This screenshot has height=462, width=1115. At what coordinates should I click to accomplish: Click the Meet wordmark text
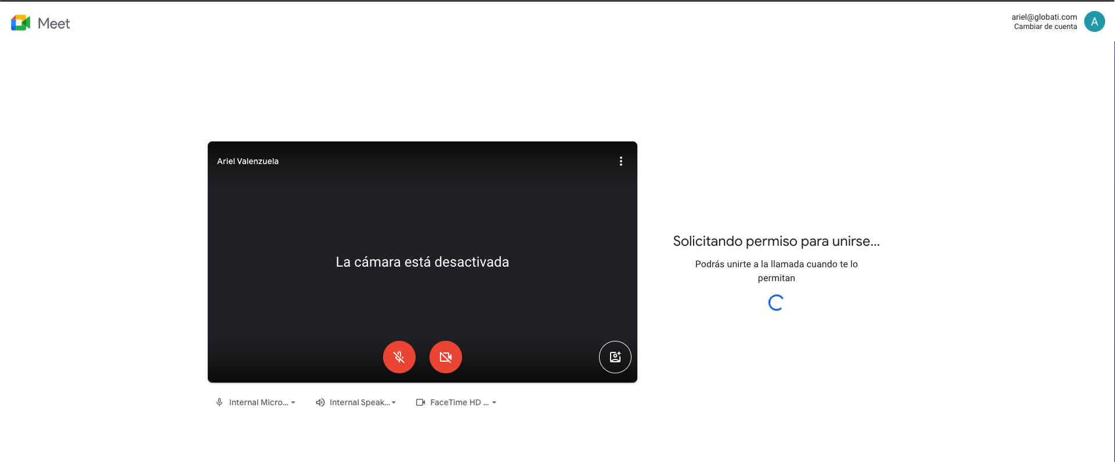54,23
